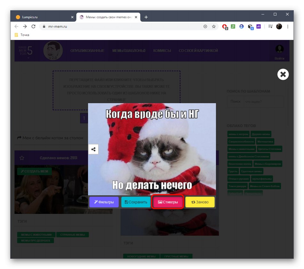Click the dashed file upload drop zone
304x269 pixels.
(x=116, y=90)
